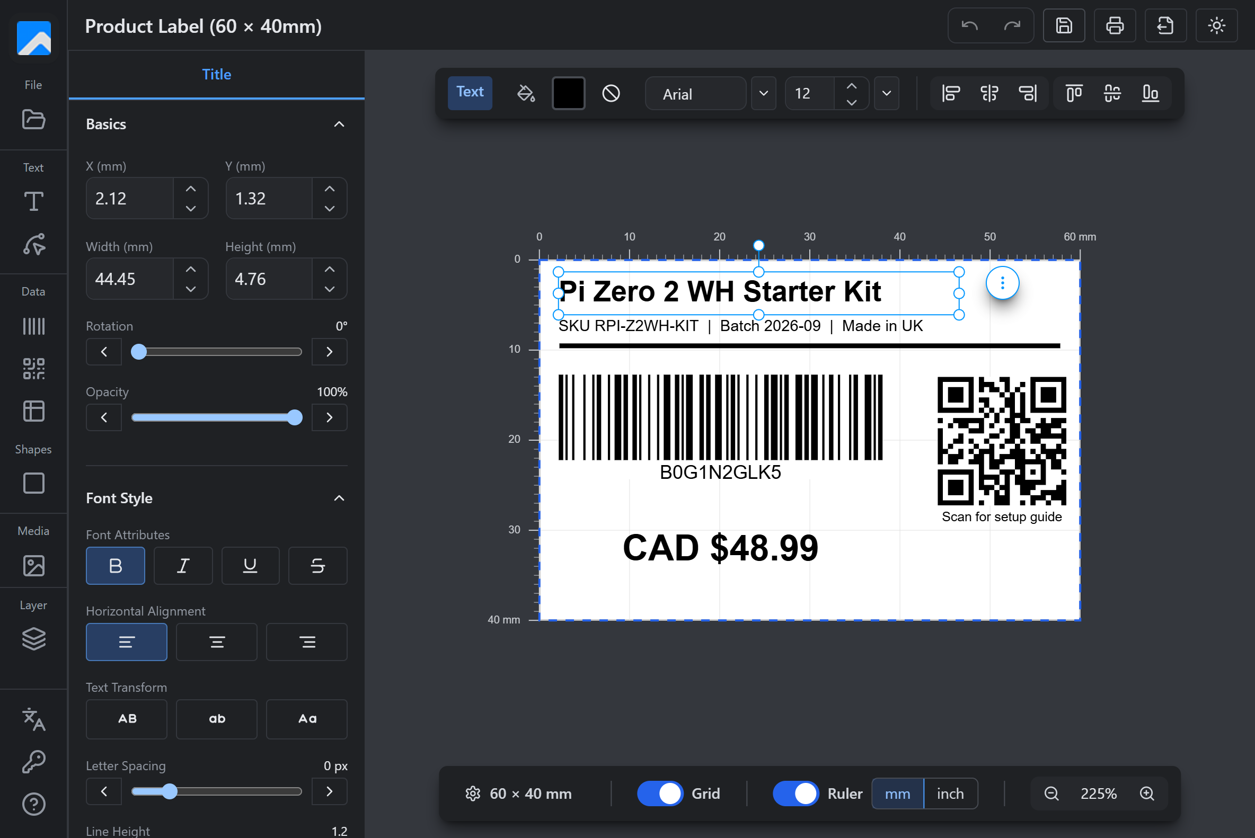Open label size settings gear

pos(473,794)
